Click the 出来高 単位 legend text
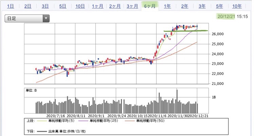 coord(67,132)
